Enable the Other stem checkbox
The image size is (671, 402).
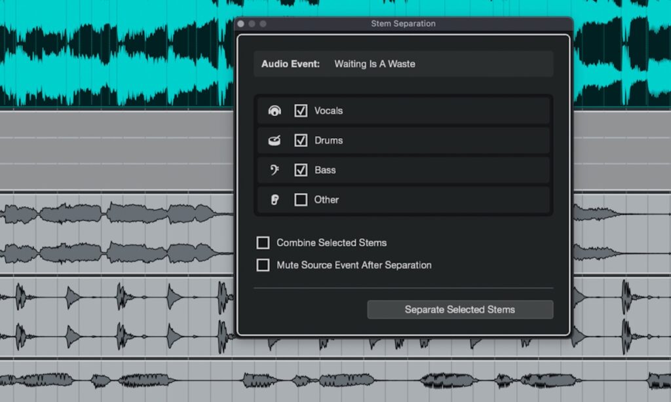(x=300, y=200)
